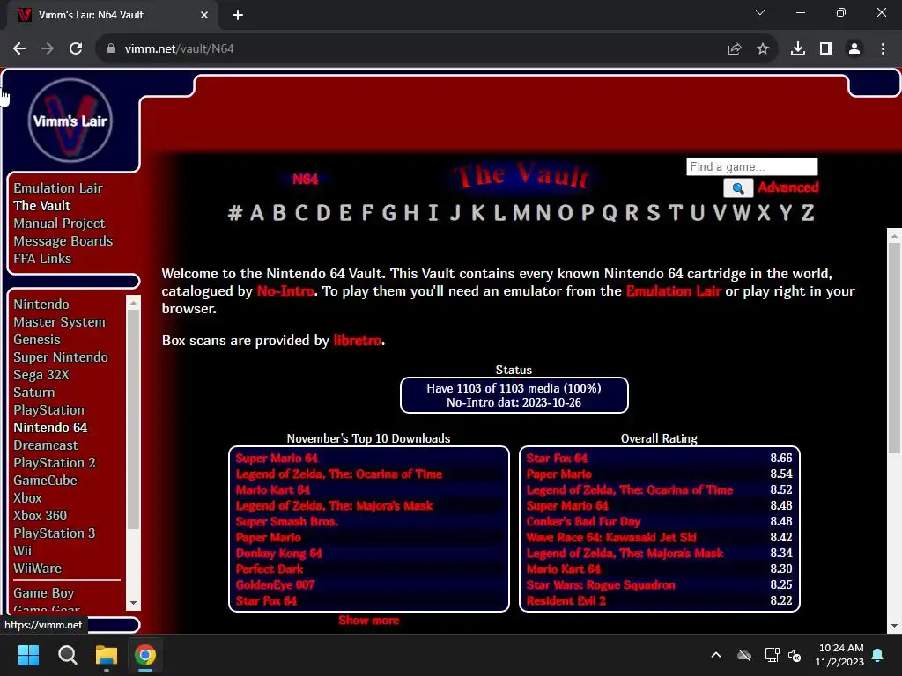Click the muted volume tray icon
The height and width of the screenshot is (676, 902).
(x=795, y=655)
